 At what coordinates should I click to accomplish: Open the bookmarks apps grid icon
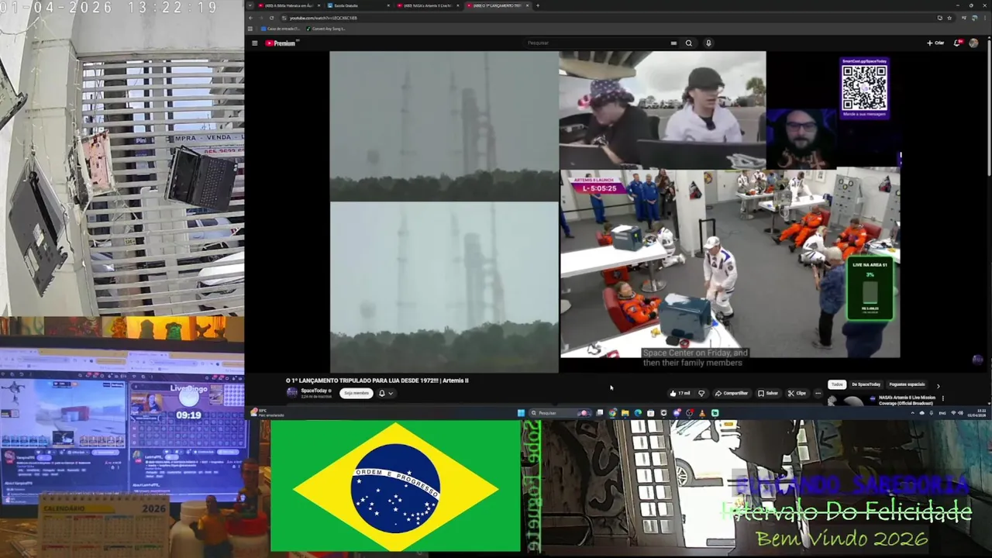click(x=250, y=29)
